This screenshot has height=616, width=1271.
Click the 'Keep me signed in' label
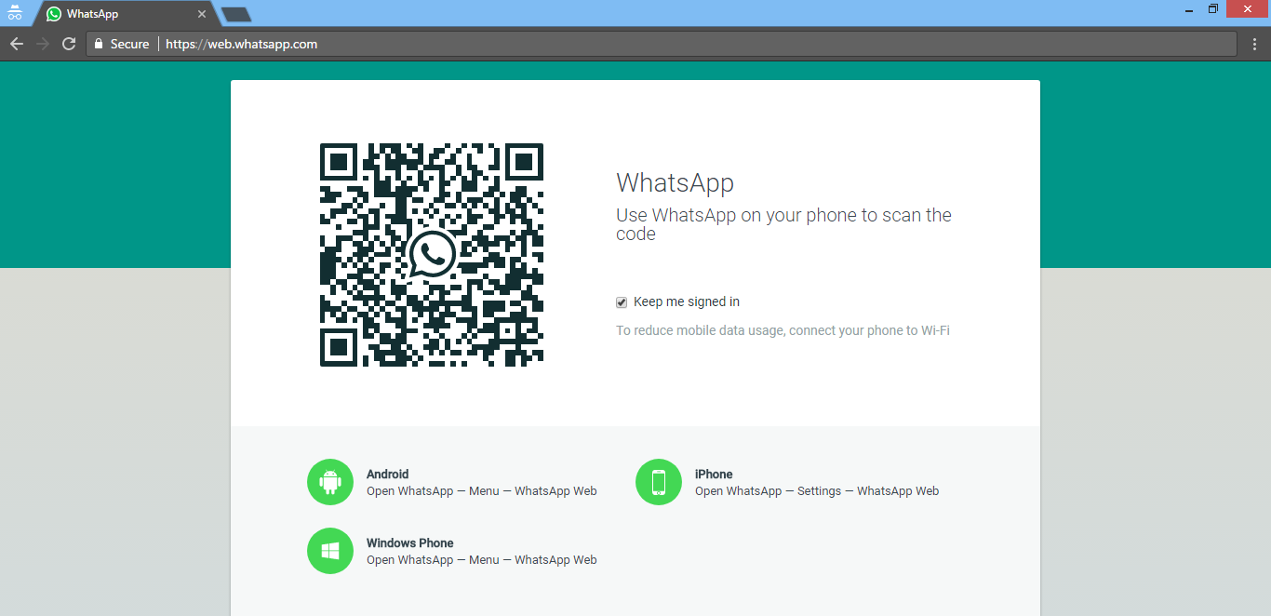pyautogui.click(x=687, y=301)
